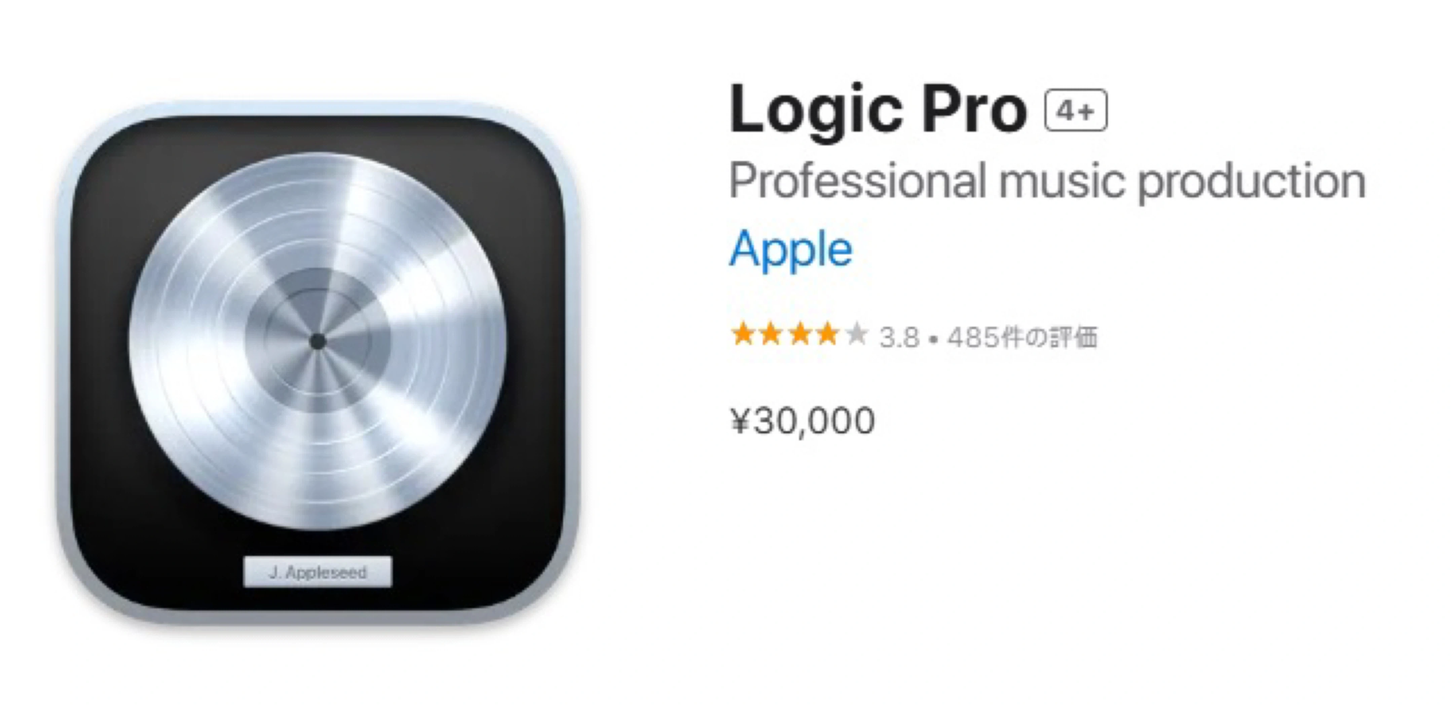
Task: Click the Professional music production subtitle
Action: click(1047, 181)
